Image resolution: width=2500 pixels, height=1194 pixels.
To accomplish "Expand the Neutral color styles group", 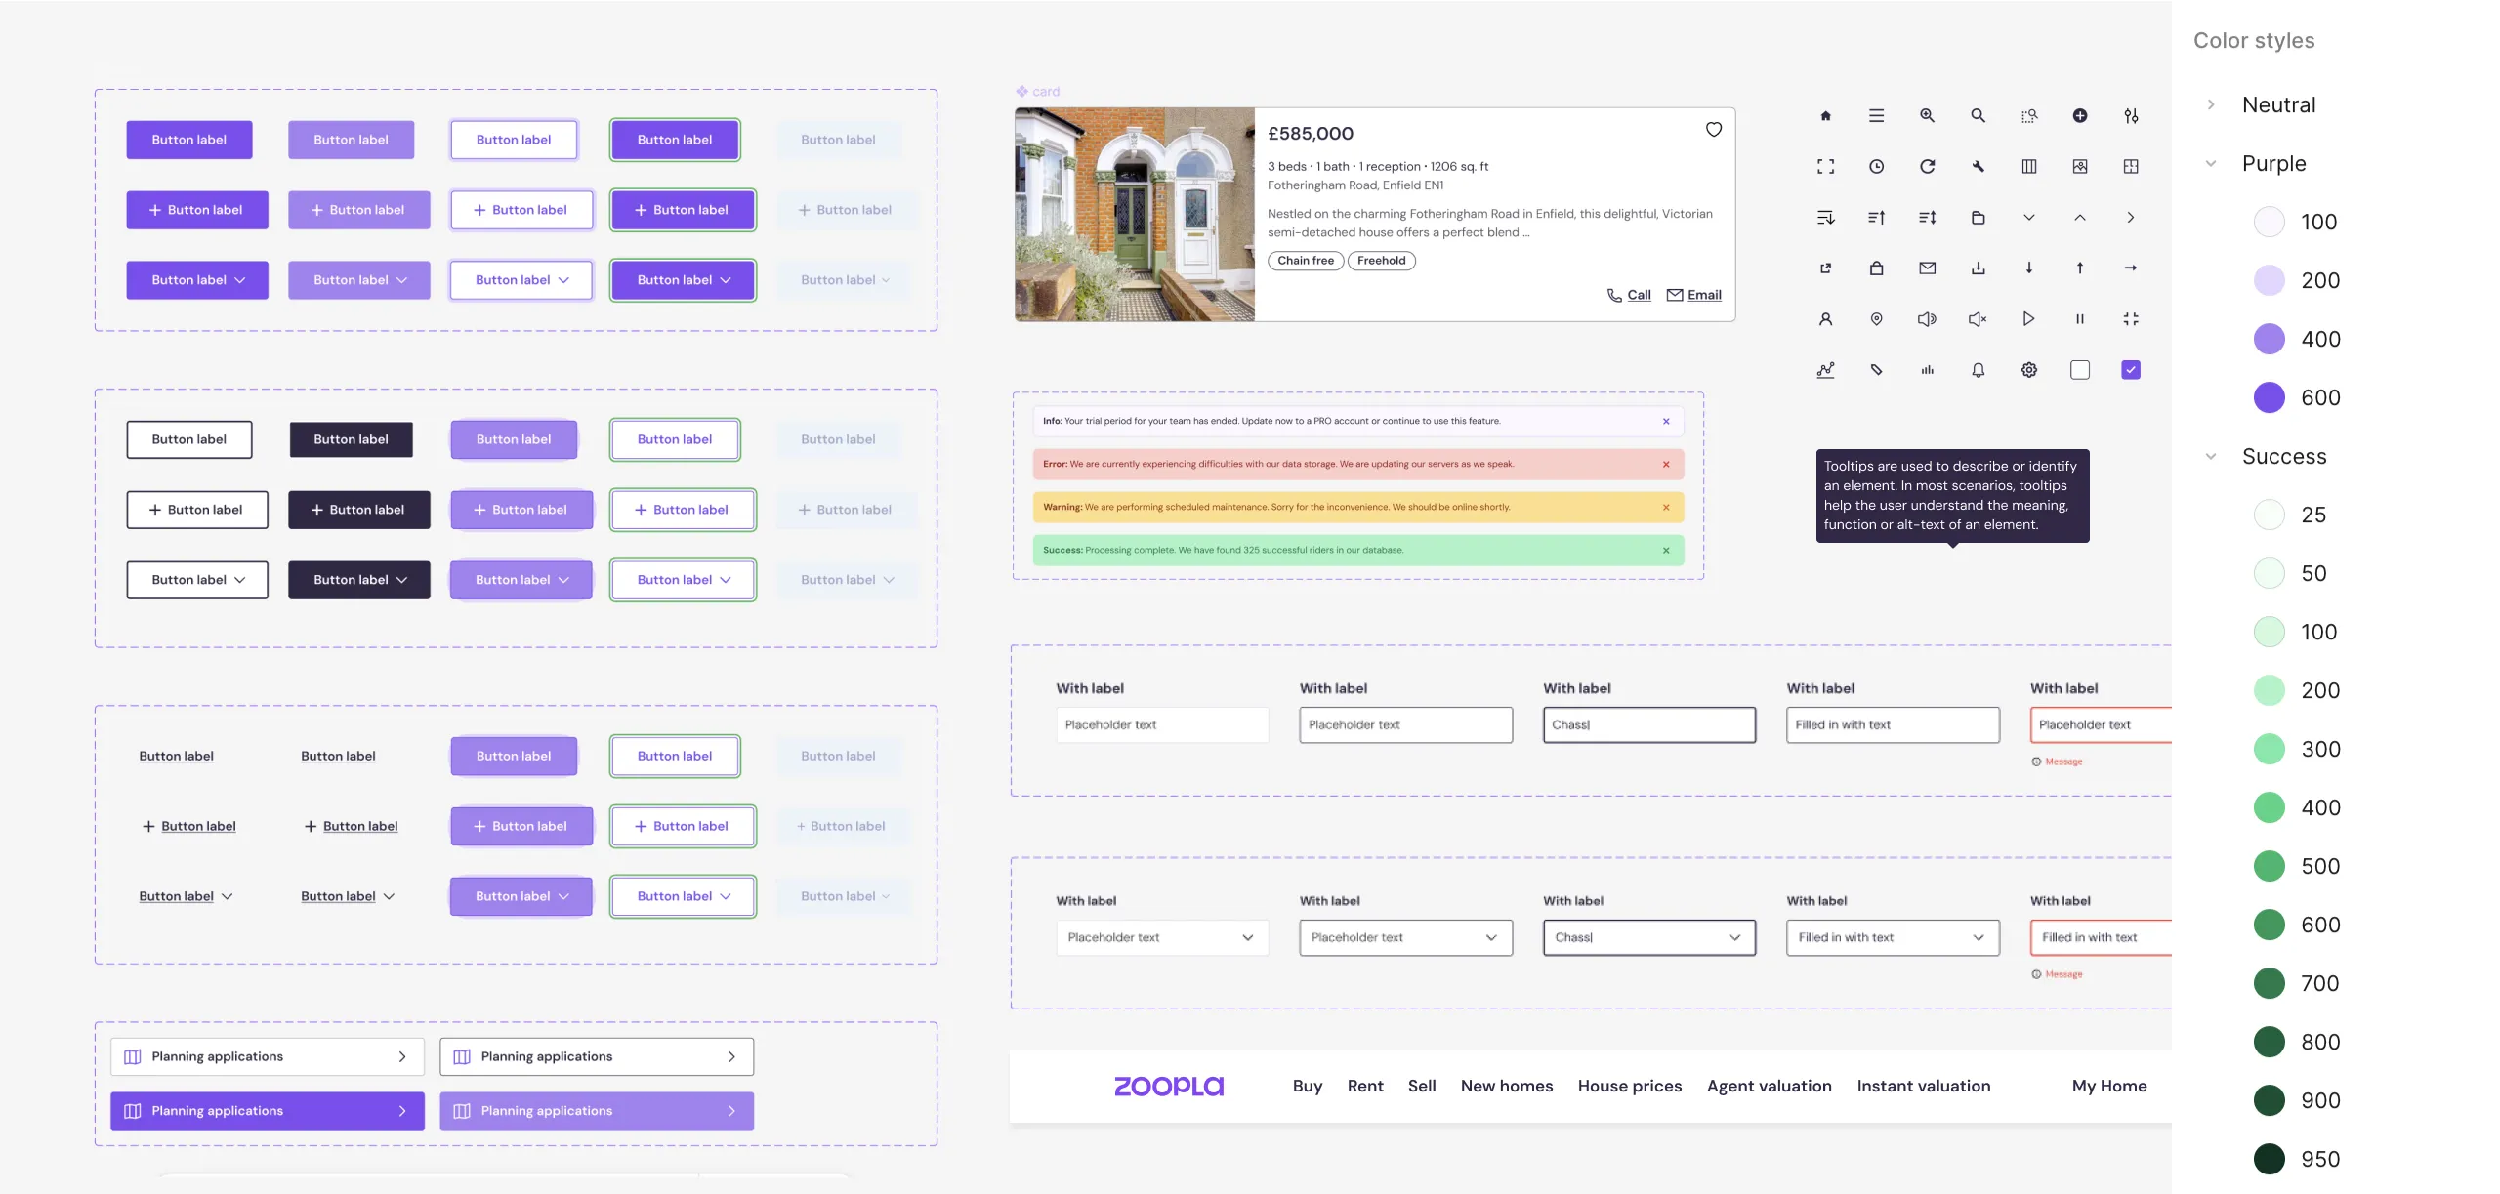I will (2211, 104).
